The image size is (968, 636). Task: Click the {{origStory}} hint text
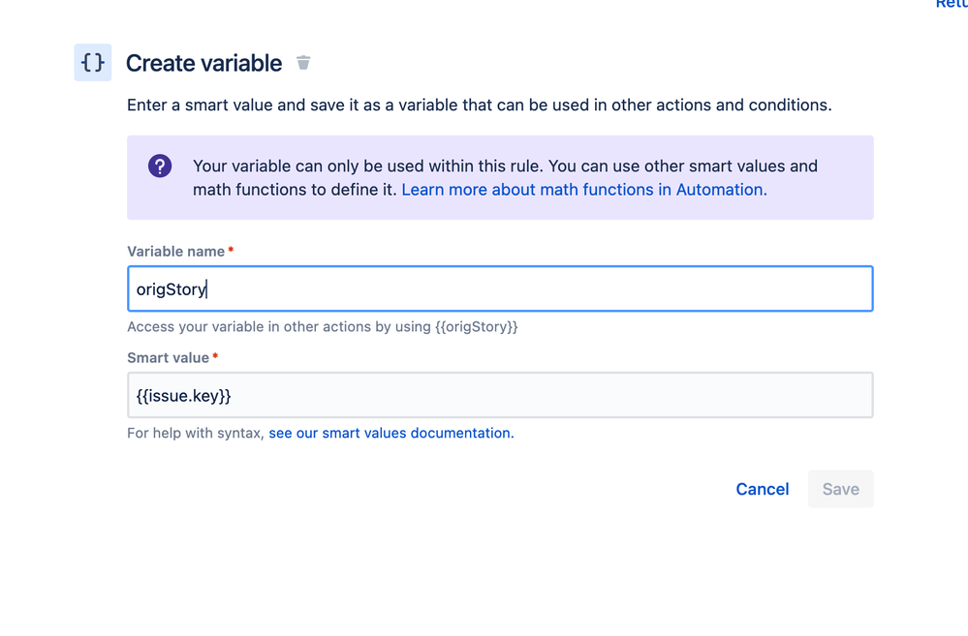(477, 327)
